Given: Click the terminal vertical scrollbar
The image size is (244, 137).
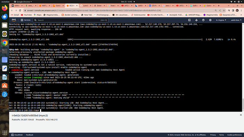Looking at the screenshot, I should click(243, 104).
